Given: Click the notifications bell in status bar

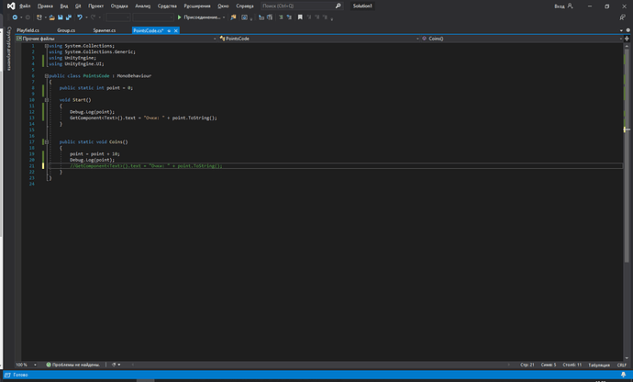Looking at the screenshot, I should click(623, 375).
